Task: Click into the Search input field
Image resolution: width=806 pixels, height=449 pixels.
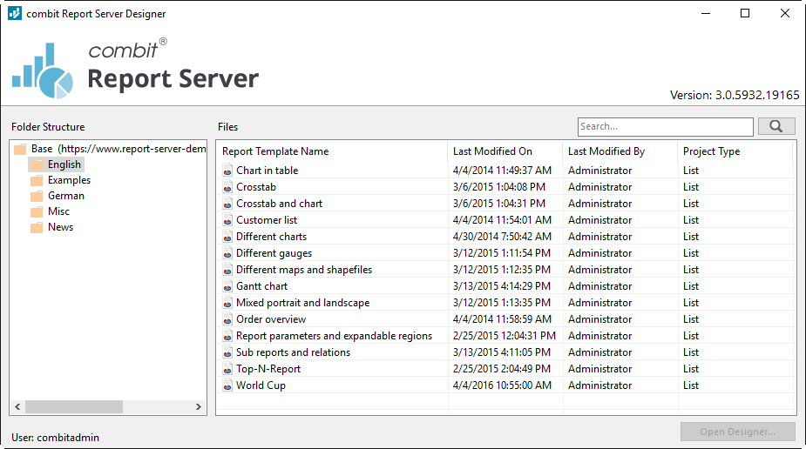Action: coord(665,126)
